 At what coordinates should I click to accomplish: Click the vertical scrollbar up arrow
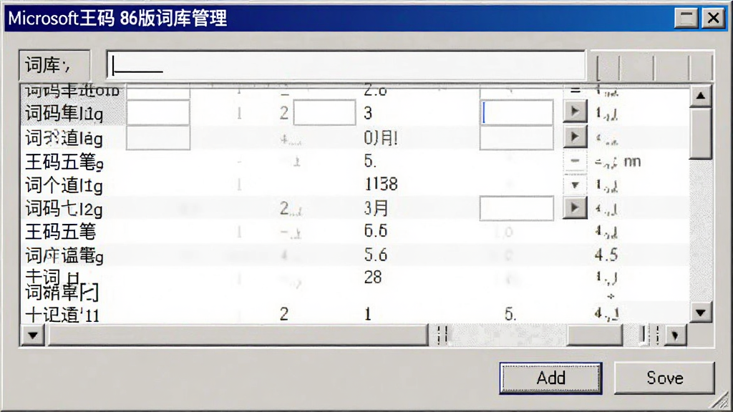point(700,96)
